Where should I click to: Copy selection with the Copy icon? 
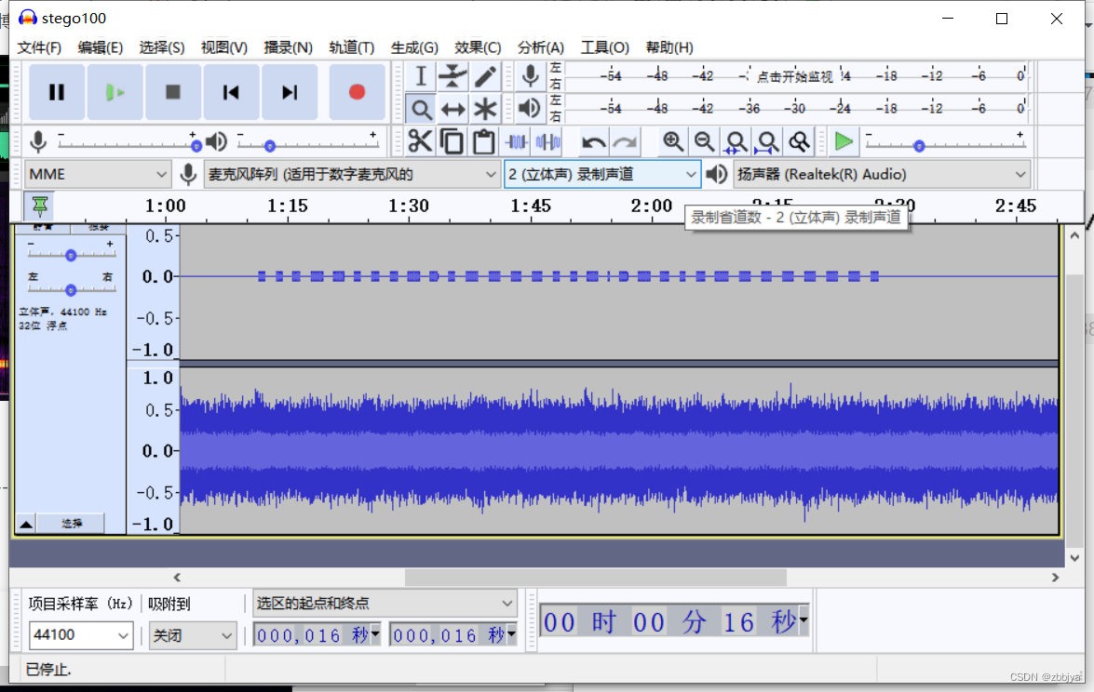(452, 141)
